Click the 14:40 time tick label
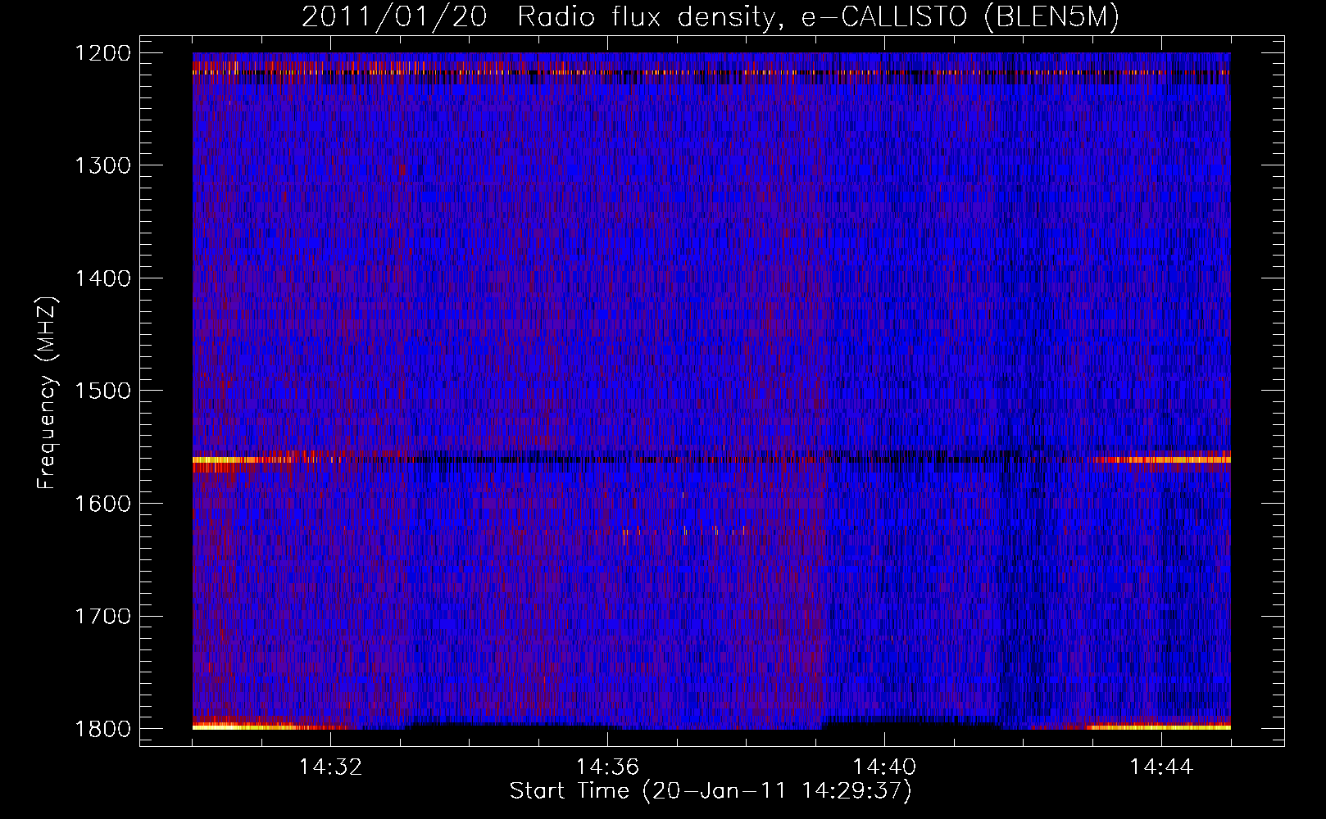1326x819 pixels. (884, 767)
